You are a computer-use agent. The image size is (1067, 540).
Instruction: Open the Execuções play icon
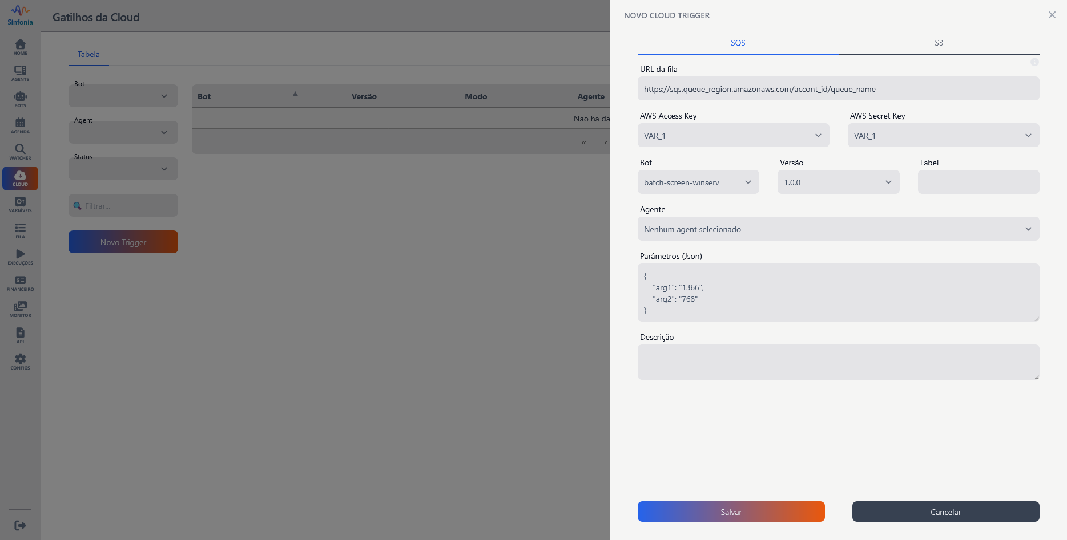[x=20, y=257]
